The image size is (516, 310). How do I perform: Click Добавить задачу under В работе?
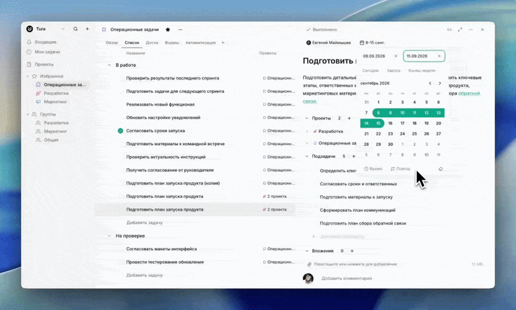click(144, 223)
